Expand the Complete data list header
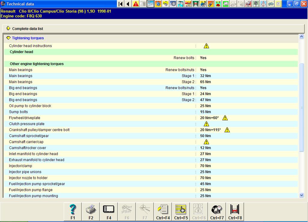308x222 pixels. [153, 28]
